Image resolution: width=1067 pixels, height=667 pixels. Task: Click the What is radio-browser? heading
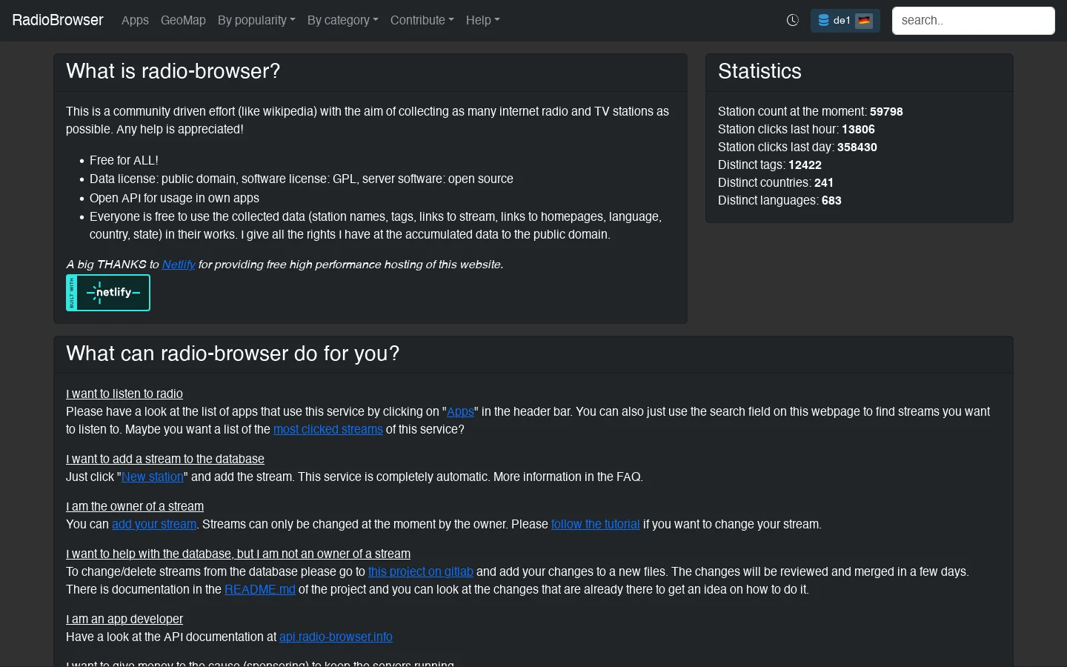[x=173, y=71]
